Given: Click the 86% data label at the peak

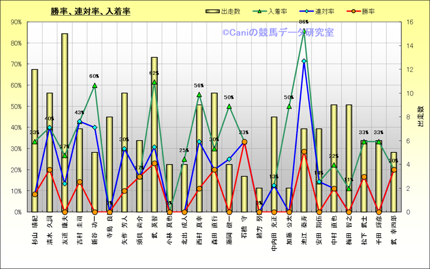Looking at the screenshot, I should 304,22.
